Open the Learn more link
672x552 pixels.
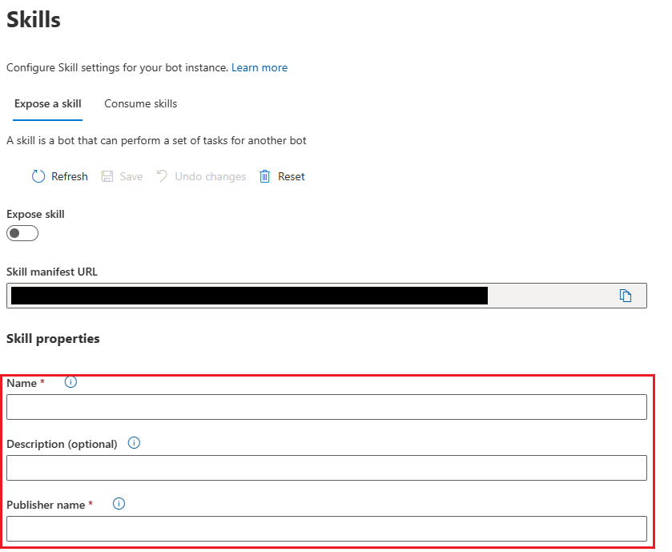coord(260,68)
